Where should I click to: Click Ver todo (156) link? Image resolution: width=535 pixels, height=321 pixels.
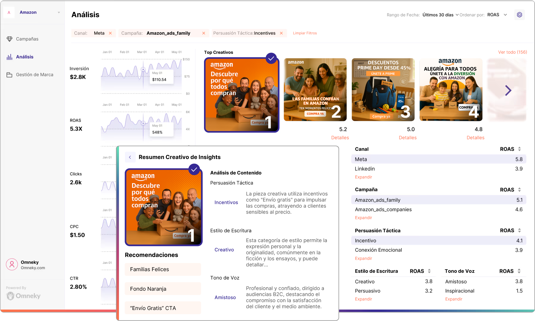click(512, 52)
